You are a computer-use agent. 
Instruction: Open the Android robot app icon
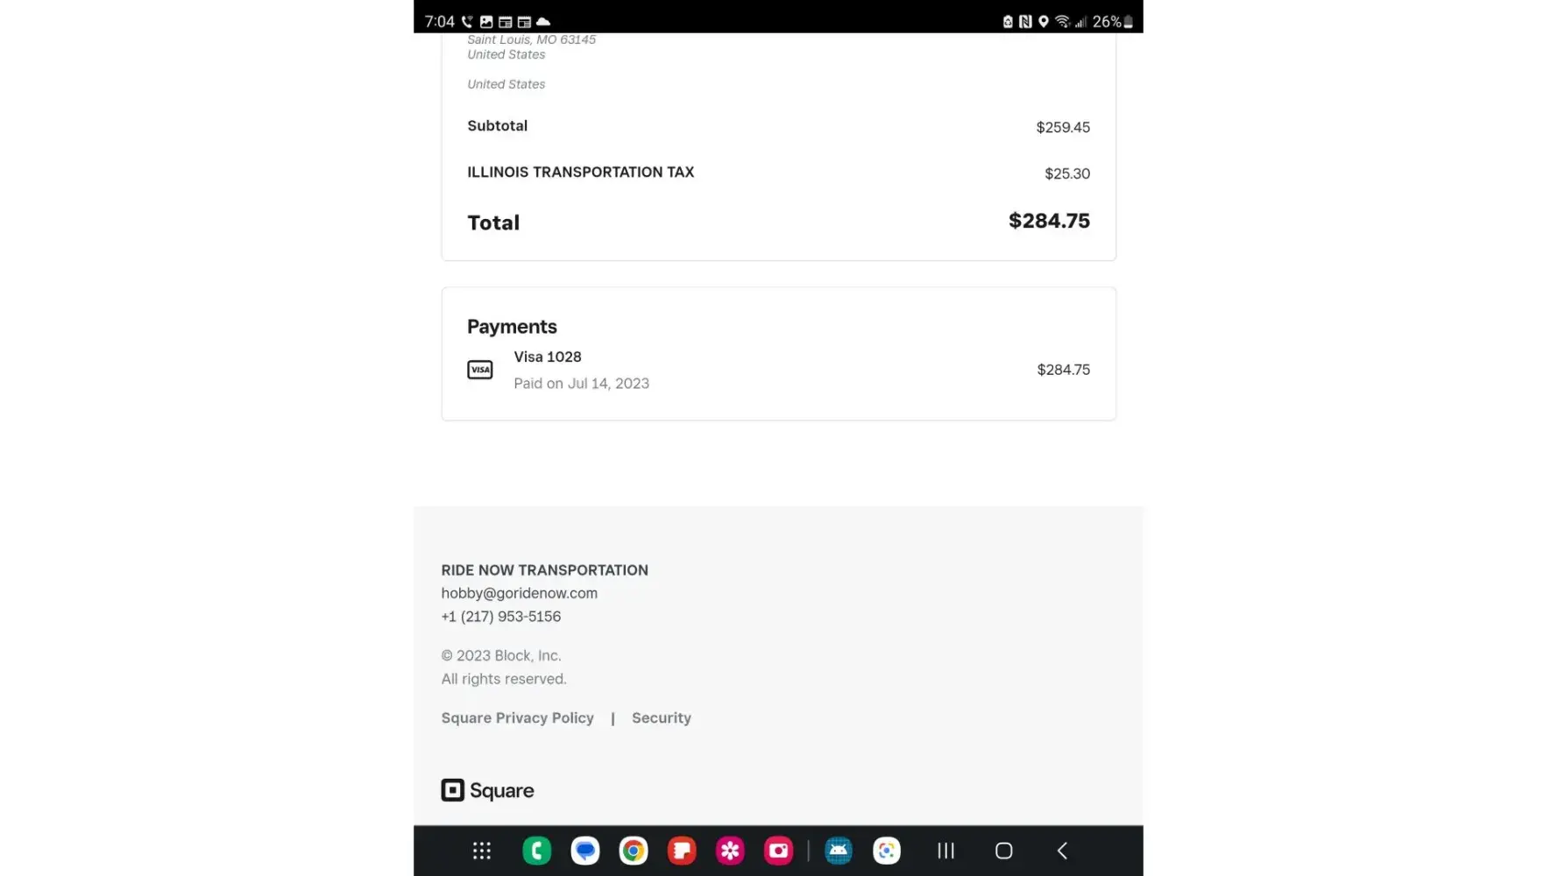[x=838, y=851]
